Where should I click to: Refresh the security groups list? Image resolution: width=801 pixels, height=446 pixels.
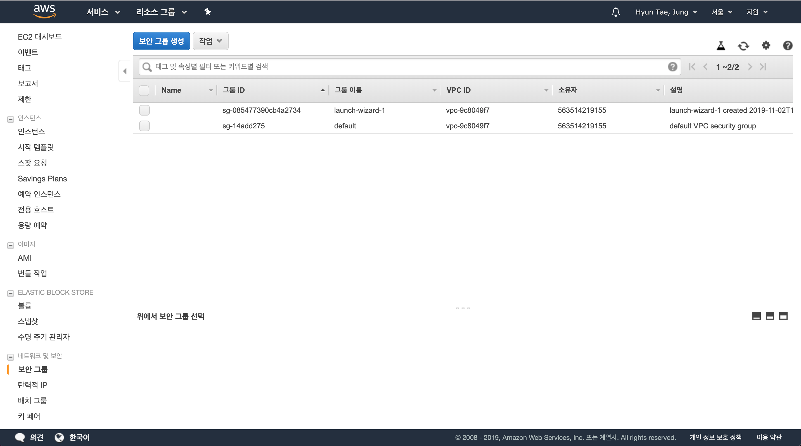tap(743, 46)
